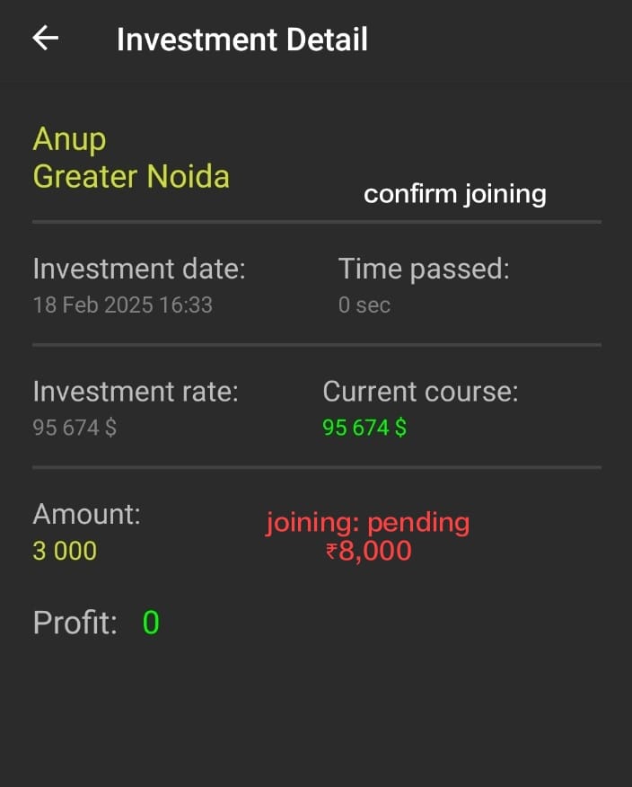632x787 pixels.
Task: Click the Time passed label
Action: pyautogui.click(x=424, y=269)
